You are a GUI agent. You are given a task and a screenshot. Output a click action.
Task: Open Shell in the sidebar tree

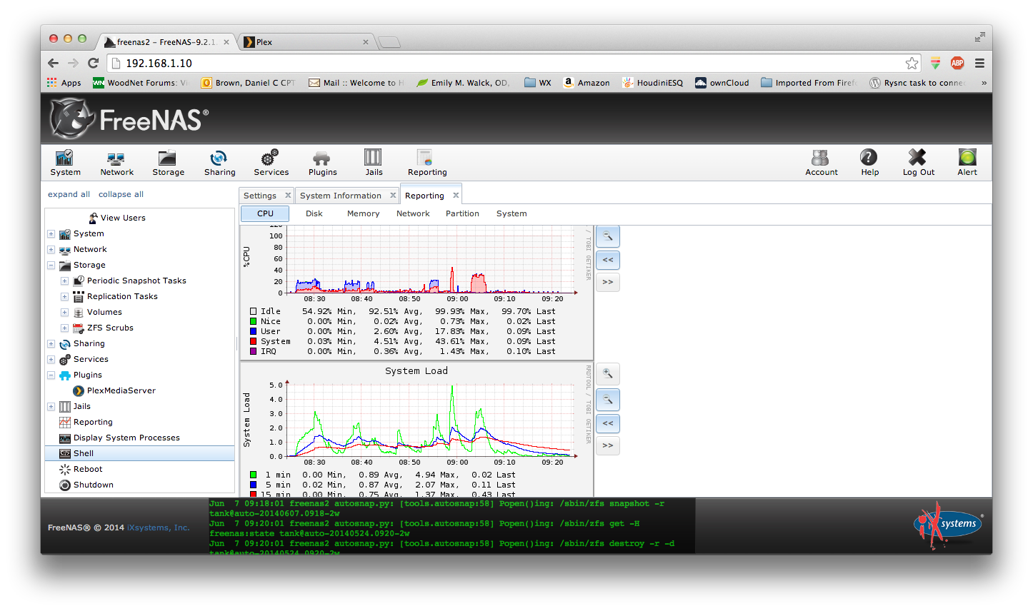tap(139, 453)
